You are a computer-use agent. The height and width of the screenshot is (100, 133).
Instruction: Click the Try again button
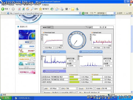(89, 27)
